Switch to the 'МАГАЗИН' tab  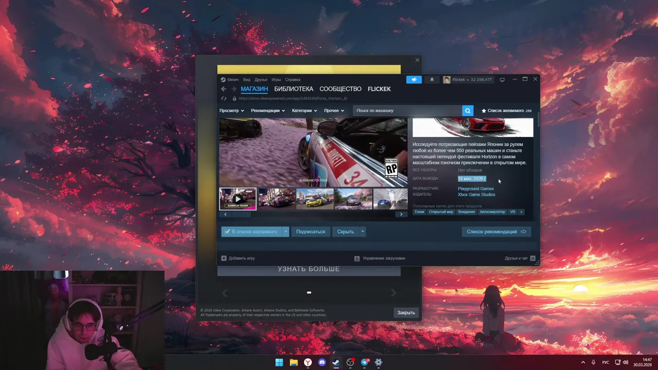[x=254, y=89]
